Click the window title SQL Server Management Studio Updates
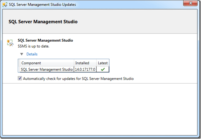 tap(42, 5)
